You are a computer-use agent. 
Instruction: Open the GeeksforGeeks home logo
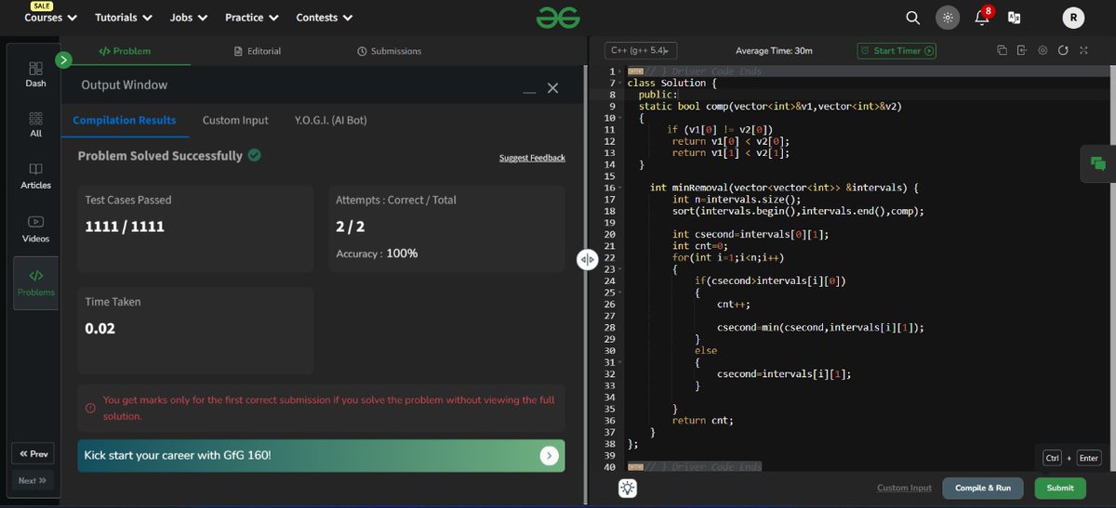tap(556, 17)
